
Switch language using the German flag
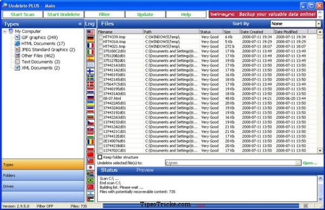(x=90, y=39)
